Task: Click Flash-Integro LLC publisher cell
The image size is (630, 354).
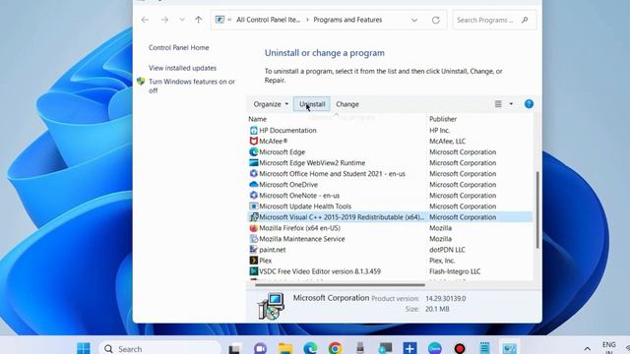Action: click(x=455, y=271)
